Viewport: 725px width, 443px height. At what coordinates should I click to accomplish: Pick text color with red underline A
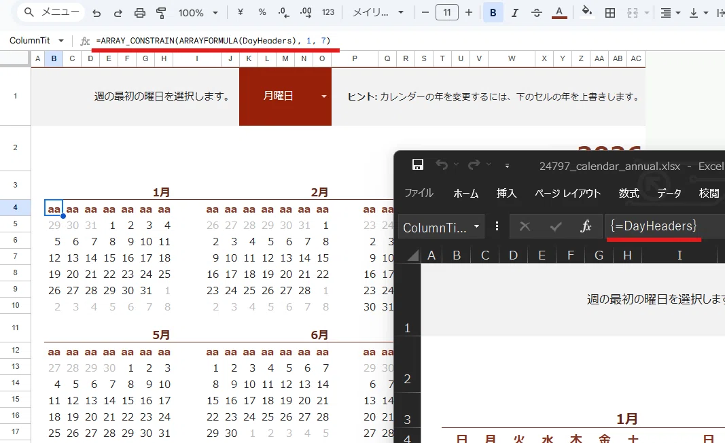tap(559, 12)
